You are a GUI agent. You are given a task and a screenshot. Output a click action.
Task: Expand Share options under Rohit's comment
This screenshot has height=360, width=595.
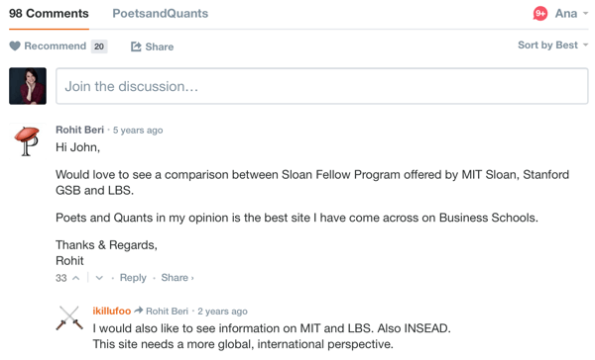point(178,278)
